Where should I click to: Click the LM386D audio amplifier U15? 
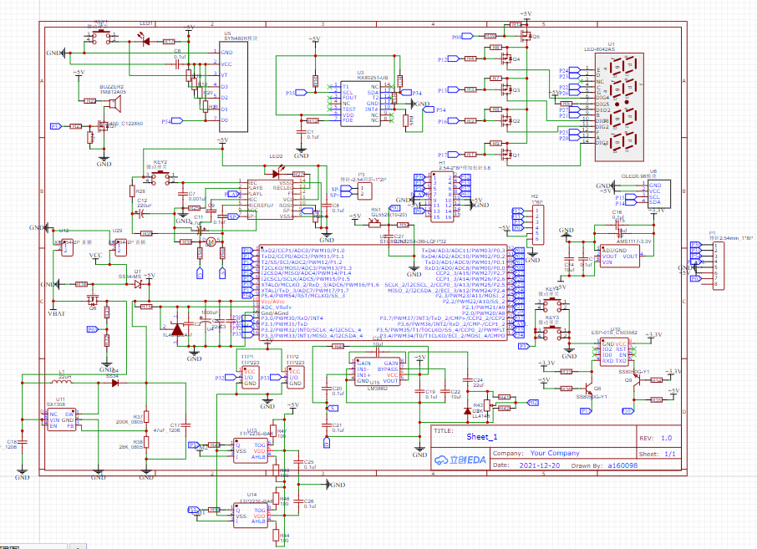click(x=378, y=371)
